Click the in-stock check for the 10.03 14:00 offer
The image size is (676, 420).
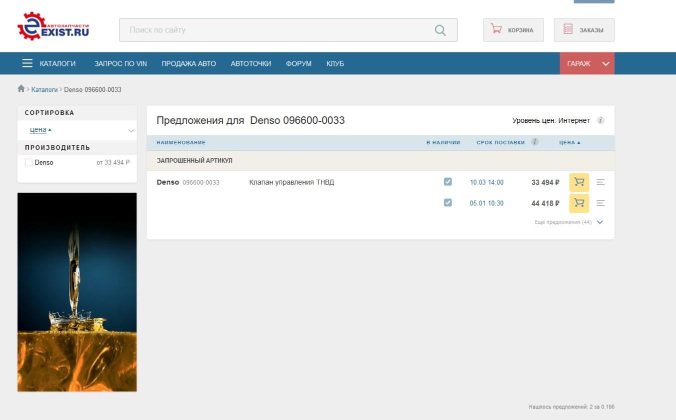448,182
